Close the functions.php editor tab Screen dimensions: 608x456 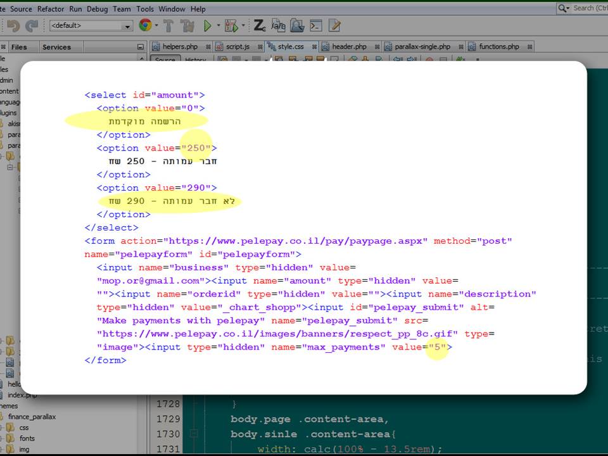[x=529, y=47]
